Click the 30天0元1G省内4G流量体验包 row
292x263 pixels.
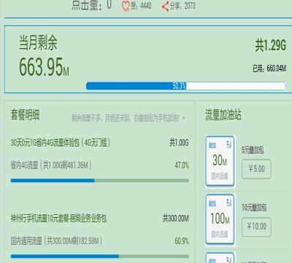click(61, 143)
